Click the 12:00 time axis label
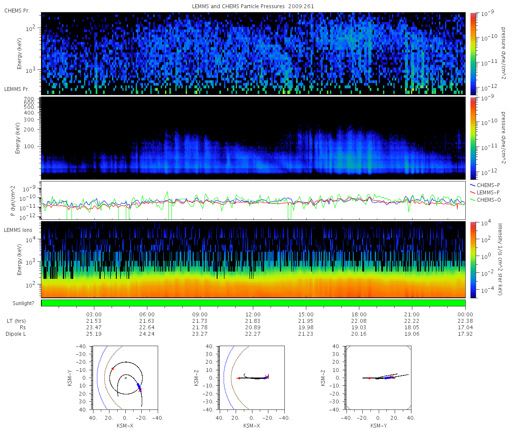Screen dimensions: 517x431 coord(253,314)
